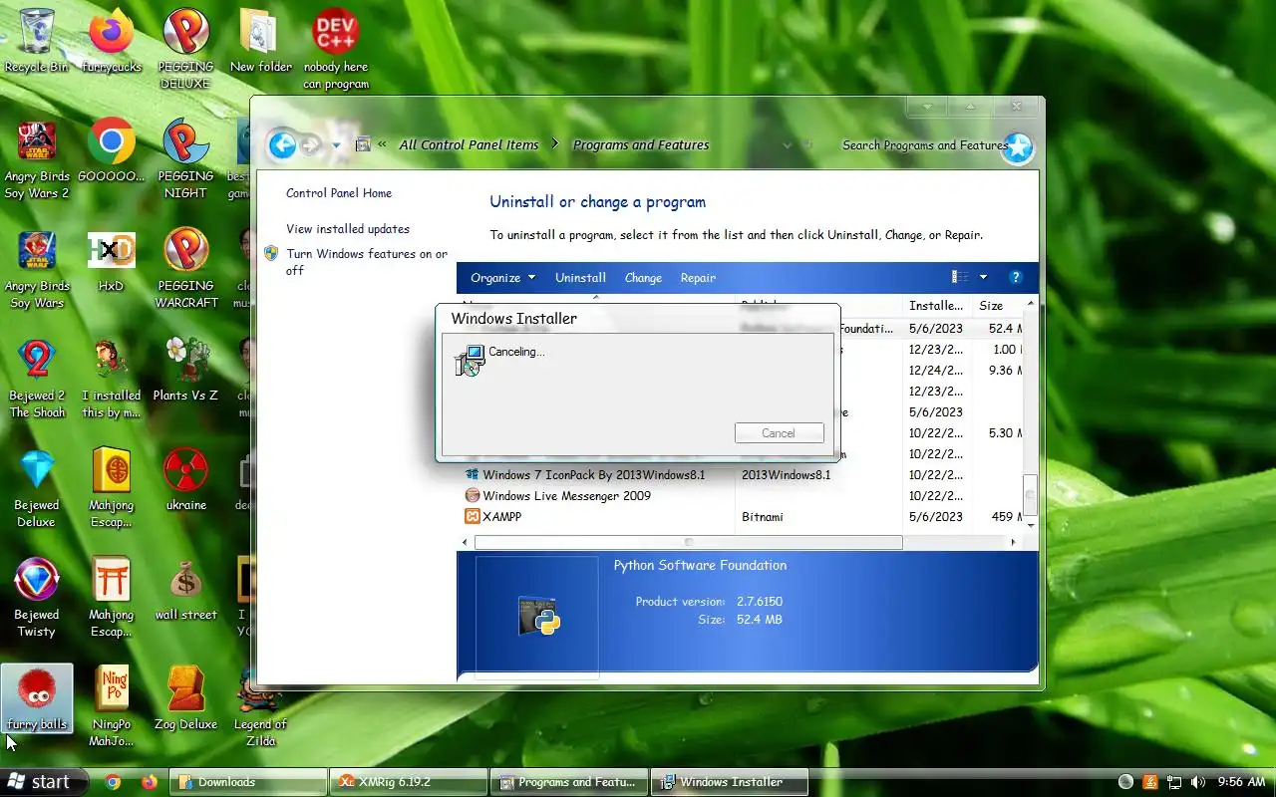
Task: Click the change view icon in toolbar
Action: [960, 277]
